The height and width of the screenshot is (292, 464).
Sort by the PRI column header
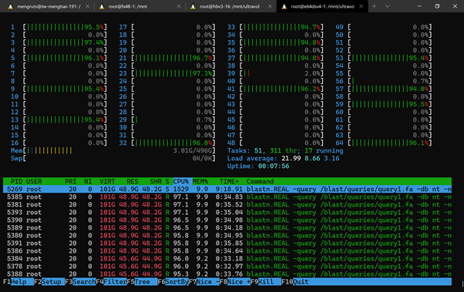pyautogui.click(x=71, y=181)
